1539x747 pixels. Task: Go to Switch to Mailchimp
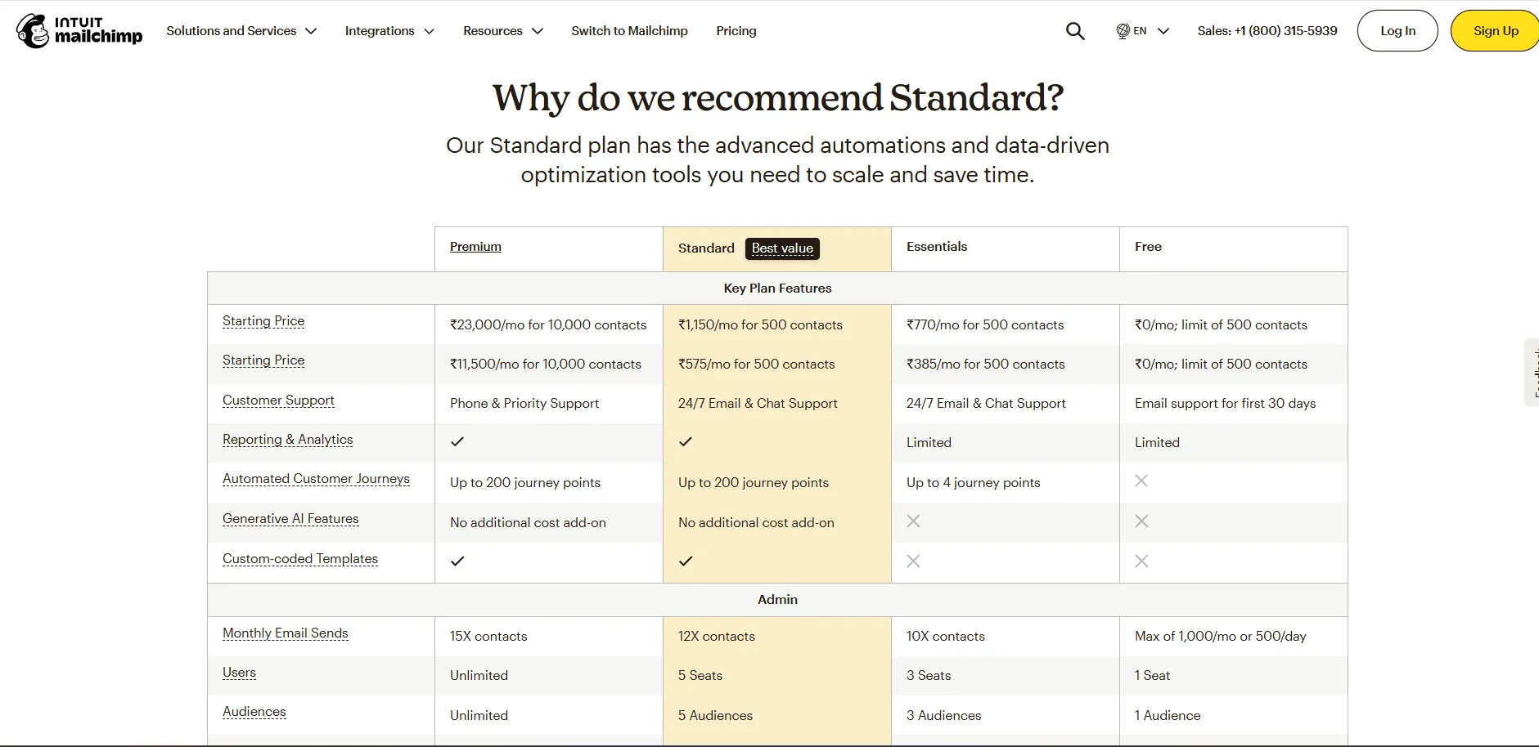[x=629, y=31]
